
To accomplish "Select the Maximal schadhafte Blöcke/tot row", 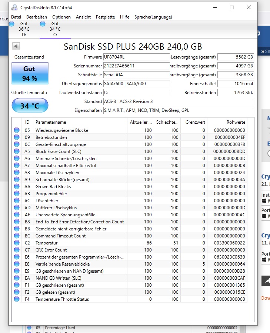I will click(x=130, y=166).
